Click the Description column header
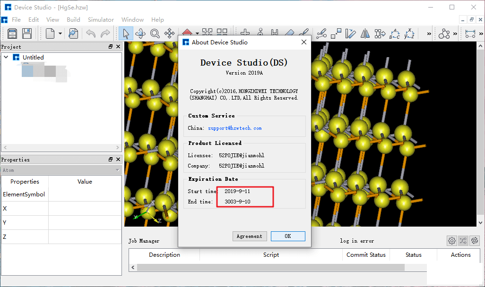 pyautogui.click(x=164, y=255)
